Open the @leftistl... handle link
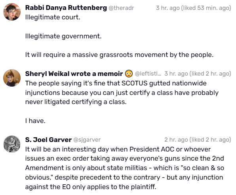Screen dimensions: 236x195 pos(148,74)
